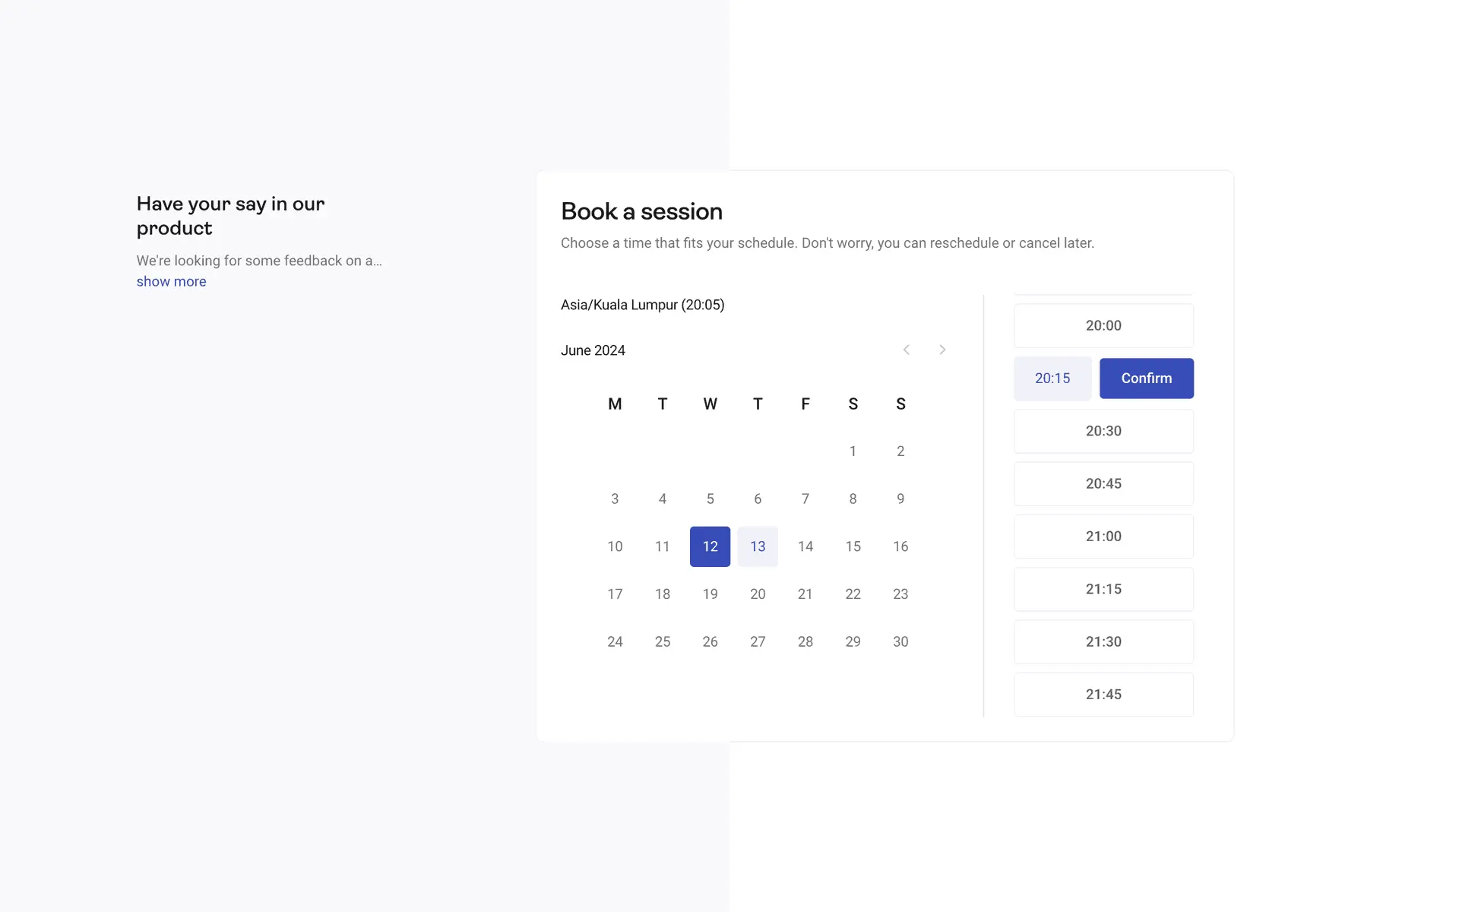
Task: Choose the 20:30 time slot
Action: pyautogui.click(x=1103, y=431)
